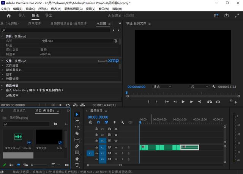Switch project panel to icon view
243x174 pixels.
(19, 165)
